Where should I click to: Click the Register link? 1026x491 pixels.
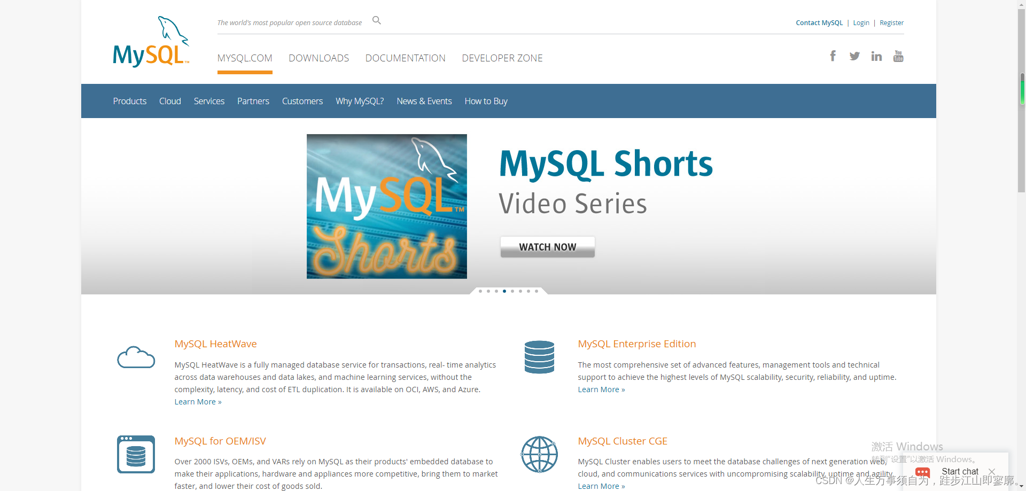[x=892, y=23]
